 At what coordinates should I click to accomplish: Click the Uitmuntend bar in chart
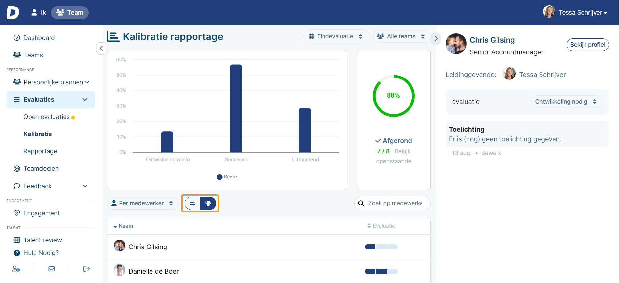(305, 130)
